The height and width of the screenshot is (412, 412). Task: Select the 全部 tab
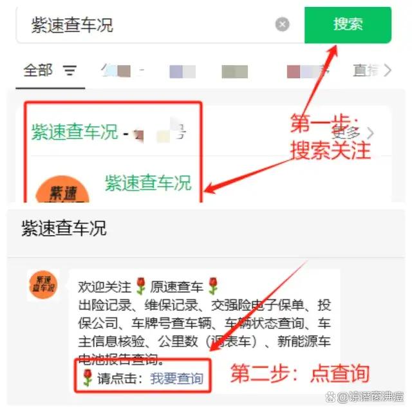coord(38,70)
